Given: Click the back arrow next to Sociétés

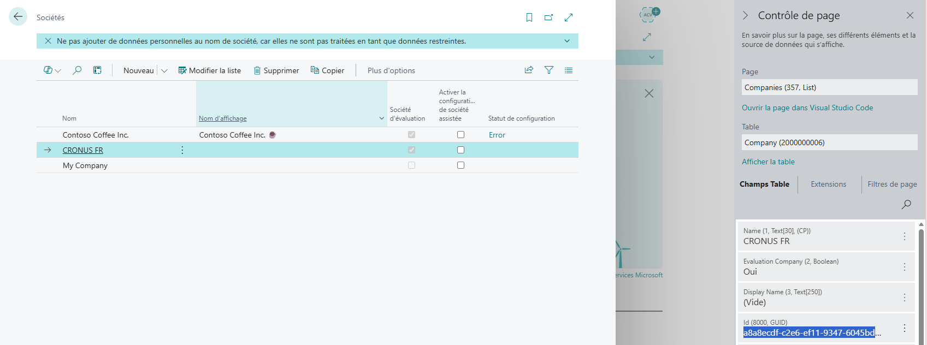Looking at the screenshot, I should [18, 16].
